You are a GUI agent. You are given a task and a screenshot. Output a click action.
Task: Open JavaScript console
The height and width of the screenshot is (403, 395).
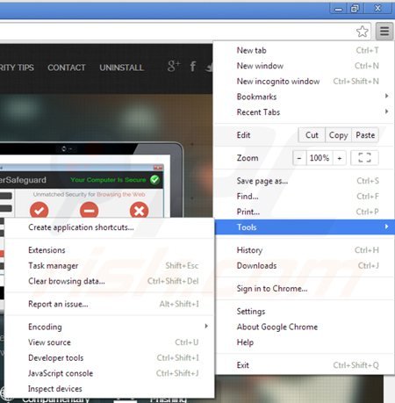pyautogui.click(x=110, y=373)
